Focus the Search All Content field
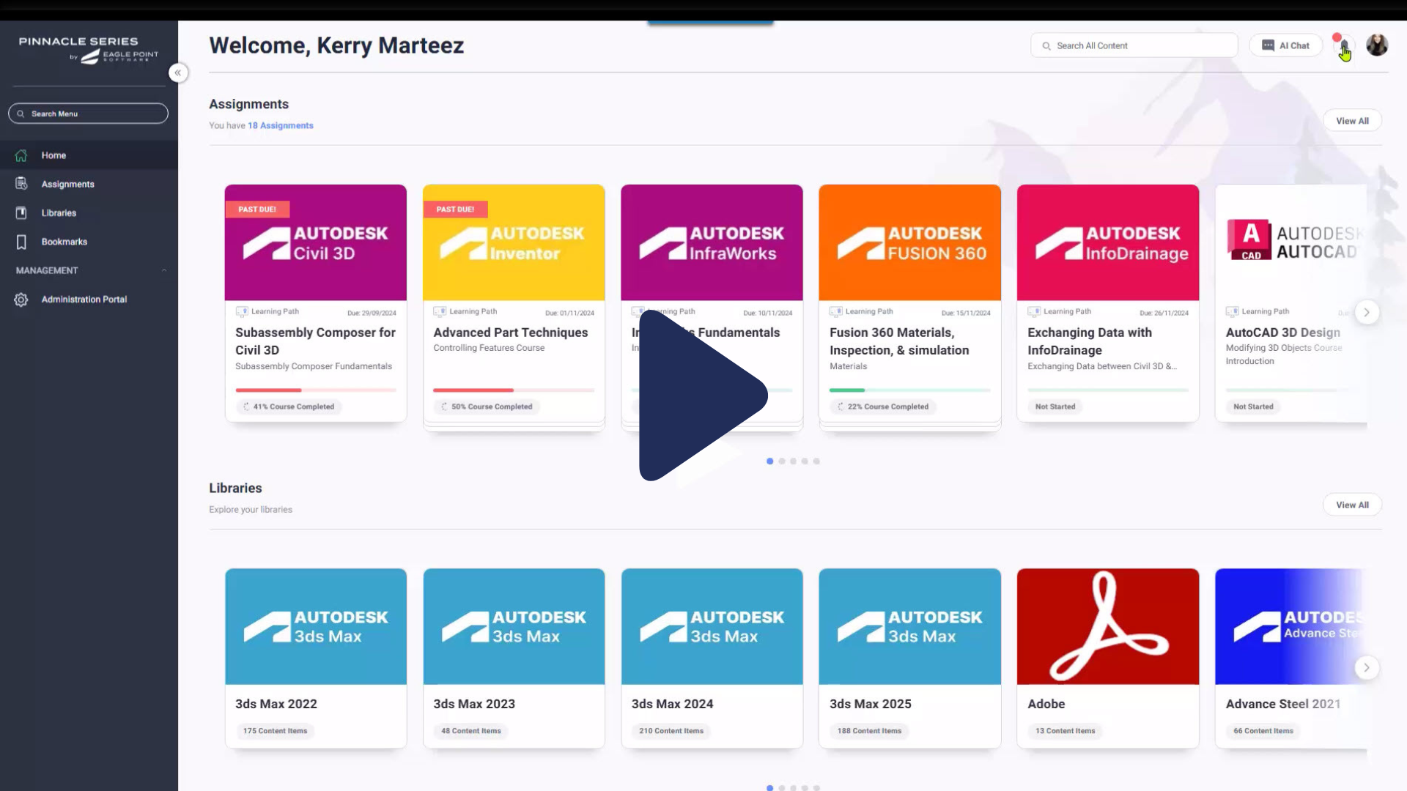1407x791 pixels. tap(1134, 45)
